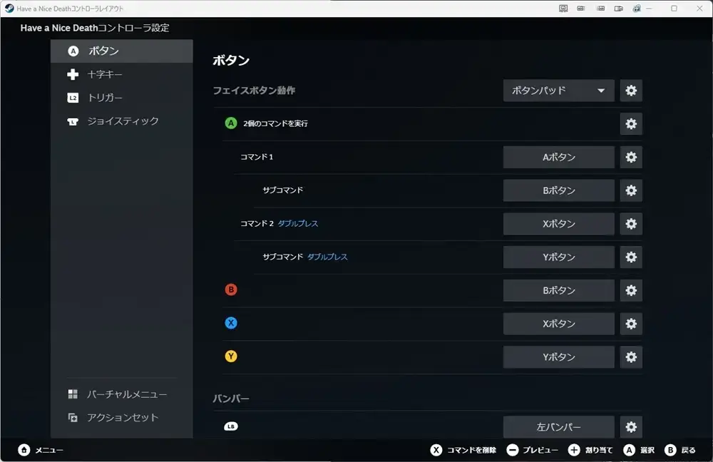Click ダブルプレス link next to コマンド 2
Image resolution: width=713 pixels, height=462 pixels.
click(x=298, y=223)
